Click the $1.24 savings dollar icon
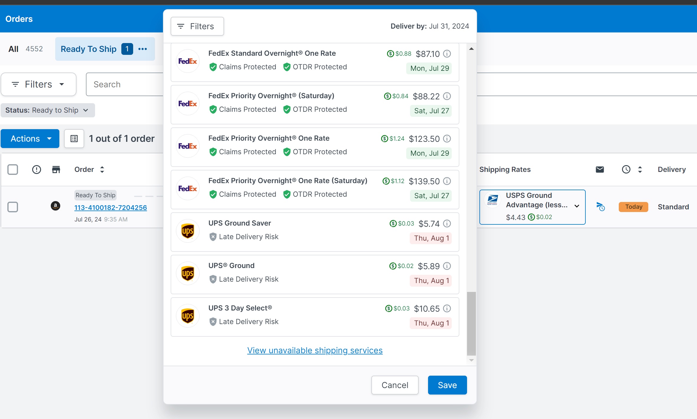 [x=384, y=139]
